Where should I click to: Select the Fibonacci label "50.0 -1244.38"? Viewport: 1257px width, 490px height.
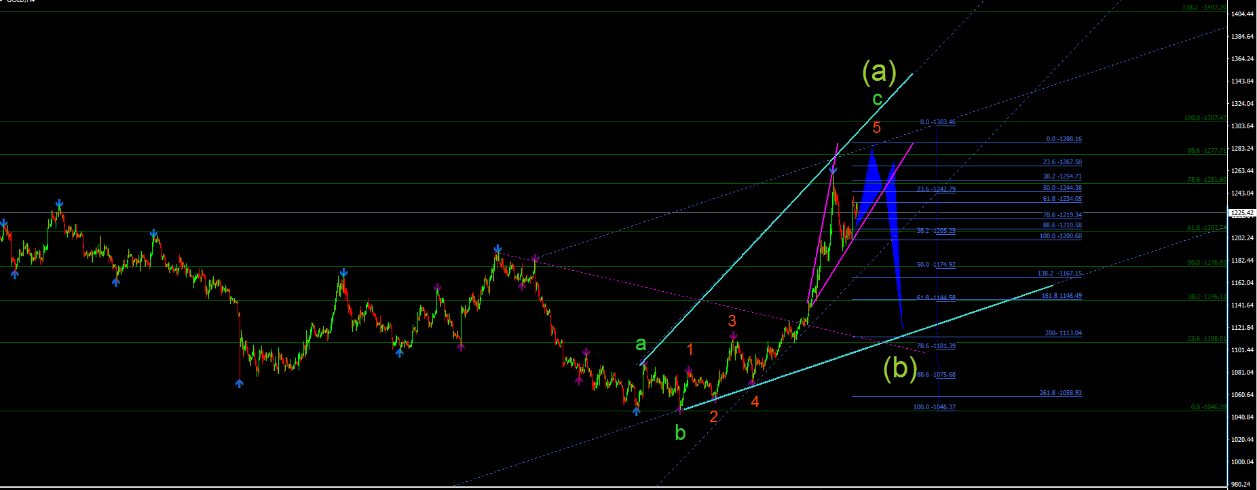1062,188
